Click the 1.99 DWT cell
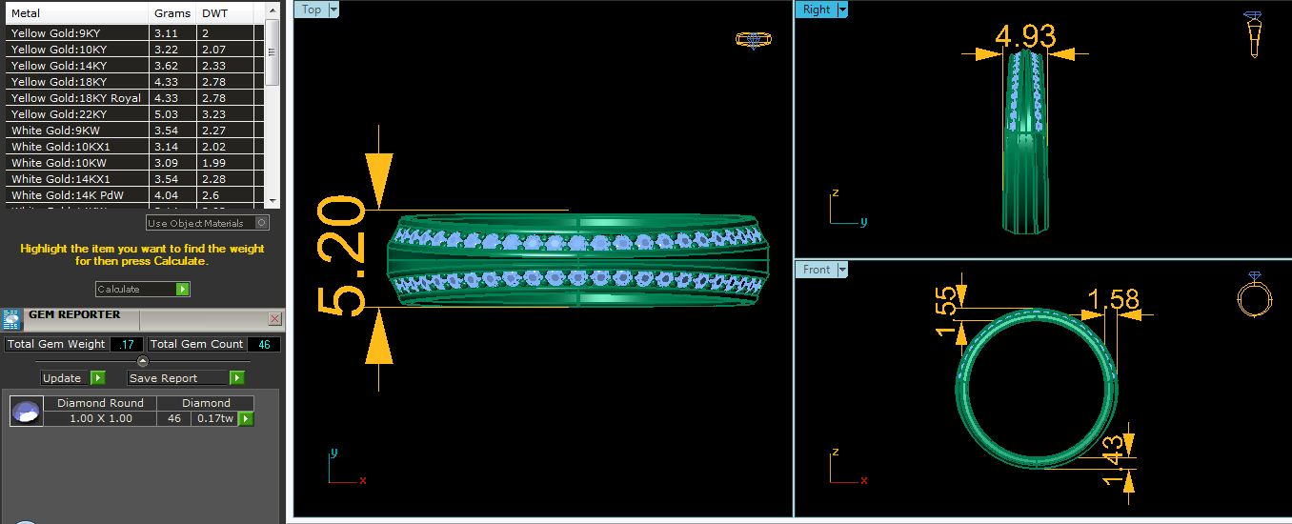The width and height of the screenshot is (1292, 524). point(226,163)
